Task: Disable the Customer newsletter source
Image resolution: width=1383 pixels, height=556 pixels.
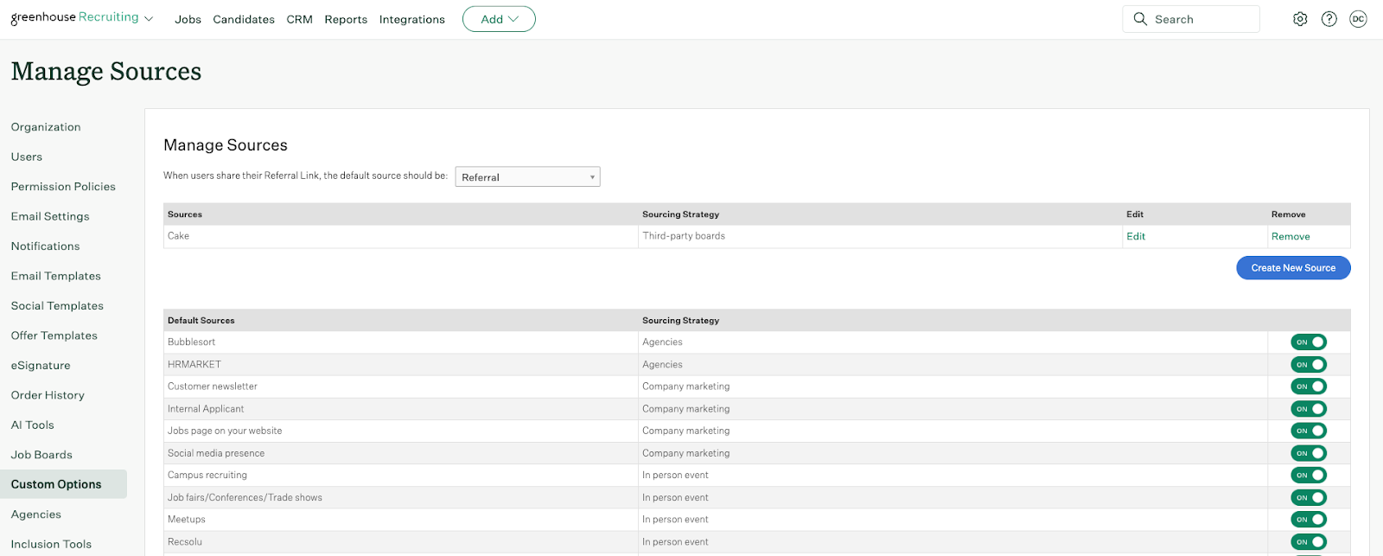Action: pyautogui.click(x=1309, y=387)
